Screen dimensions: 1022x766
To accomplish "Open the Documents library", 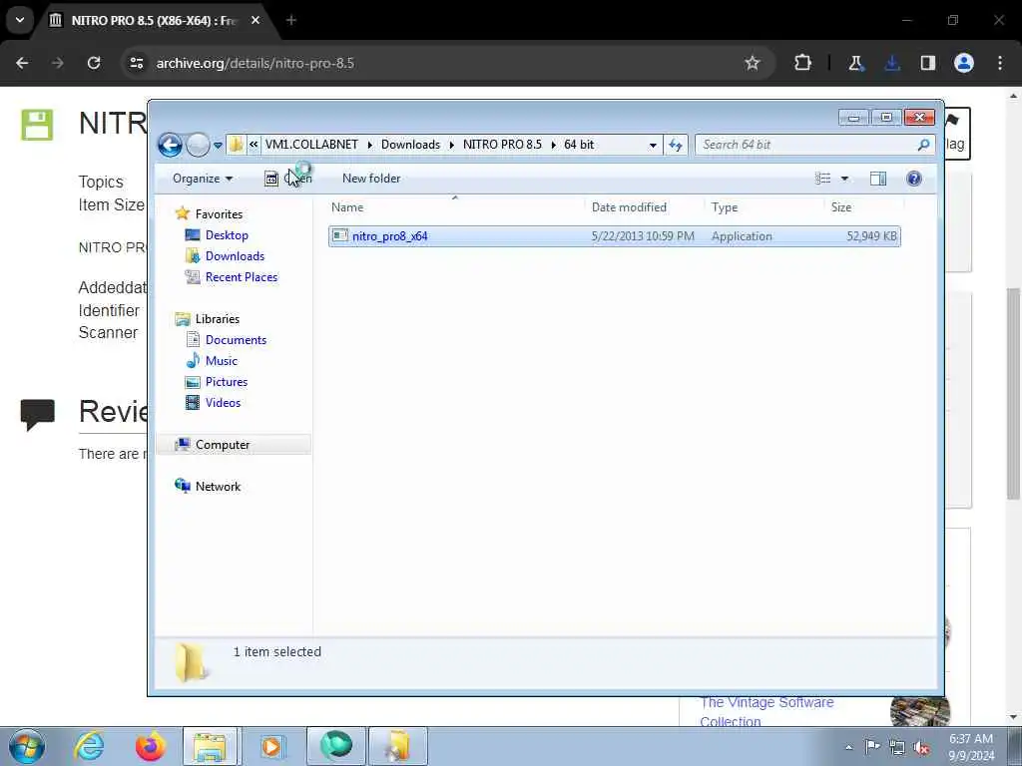I will coord(236,340).
